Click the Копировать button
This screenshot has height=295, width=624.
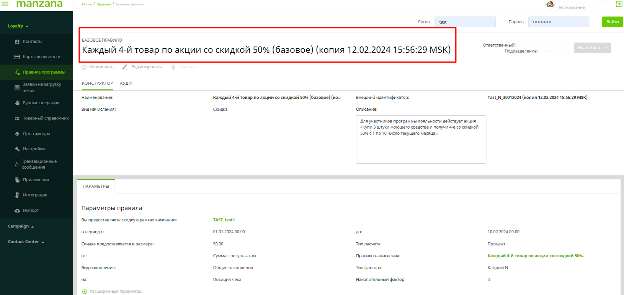(98, 67)
